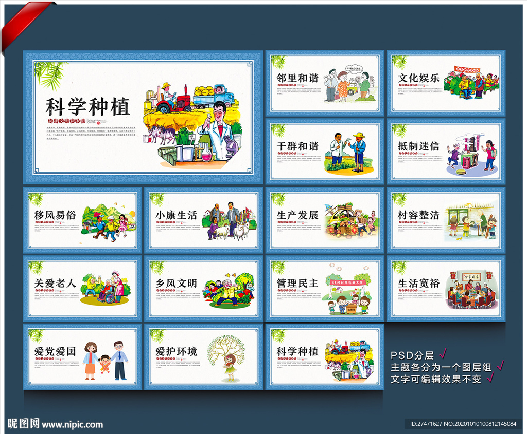Click the PSD分层 text line

(412, 355)
